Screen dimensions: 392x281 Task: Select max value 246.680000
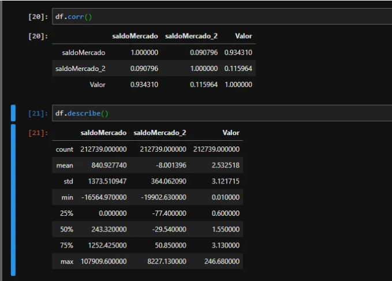point(222,261)
